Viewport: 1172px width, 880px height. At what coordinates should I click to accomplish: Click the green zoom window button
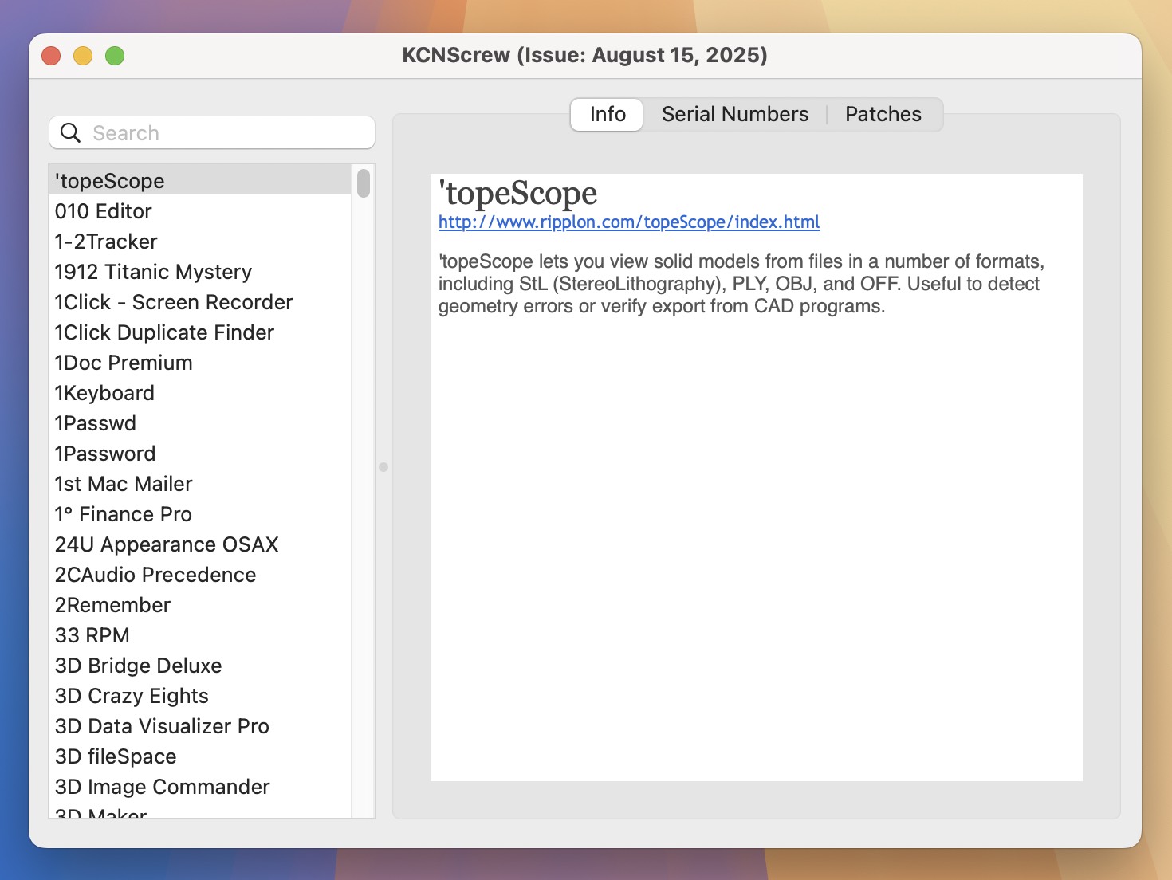tap(115, 56)
